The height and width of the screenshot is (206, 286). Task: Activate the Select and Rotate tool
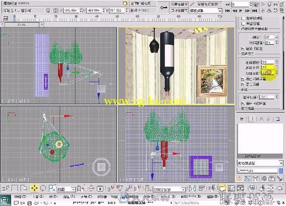point(43,188)
